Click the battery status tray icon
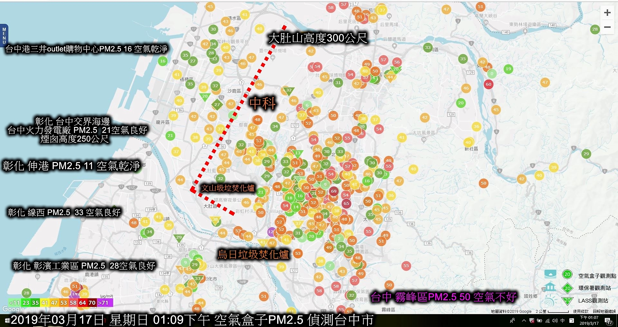 click(x=539, y=321)
